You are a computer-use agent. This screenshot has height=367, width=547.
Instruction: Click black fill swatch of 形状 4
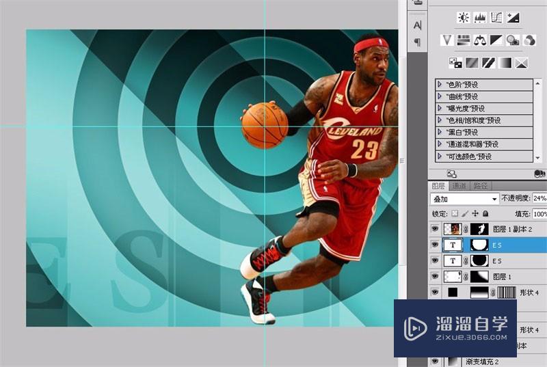pos(453,292)
